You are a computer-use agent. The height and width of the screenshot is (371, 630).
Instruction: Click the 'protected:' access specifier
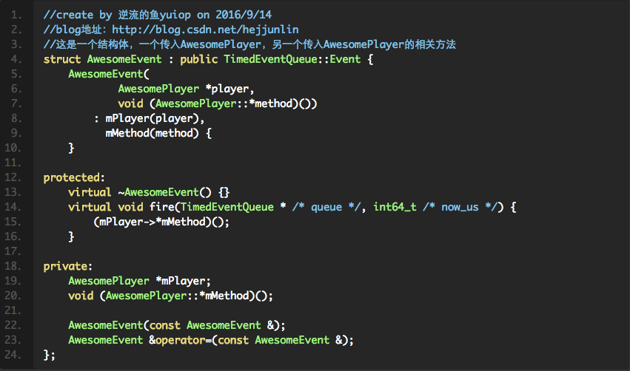pyautogui.click(x=75, y=177)
